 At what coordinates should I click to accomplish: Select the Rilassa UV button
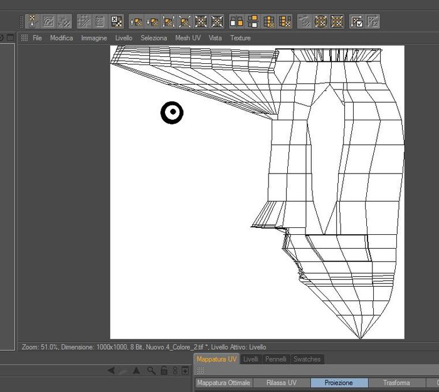click(x=282, y=383)
